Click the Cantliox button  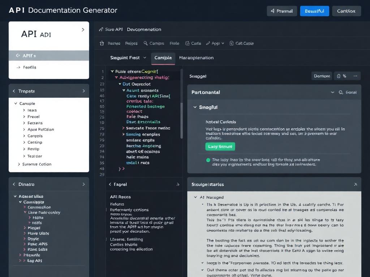tap(346, 11)
